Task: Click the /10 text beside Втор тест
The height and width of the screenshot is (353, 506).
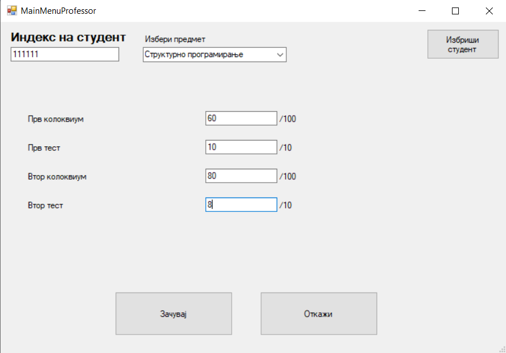Action: pos(286,205)
